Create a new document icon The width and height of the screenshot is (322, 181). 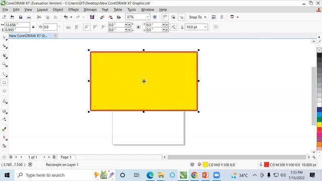pyautogui.click(x=4, y=17)
